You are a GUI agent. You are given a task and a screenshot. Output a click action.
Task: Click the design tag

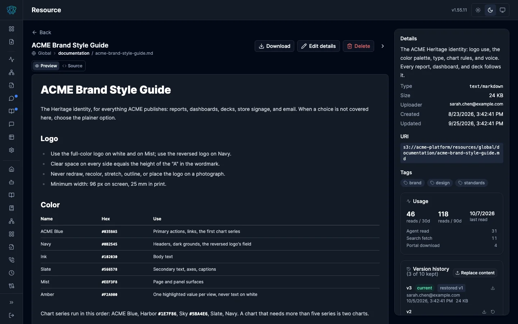[440, 183]
